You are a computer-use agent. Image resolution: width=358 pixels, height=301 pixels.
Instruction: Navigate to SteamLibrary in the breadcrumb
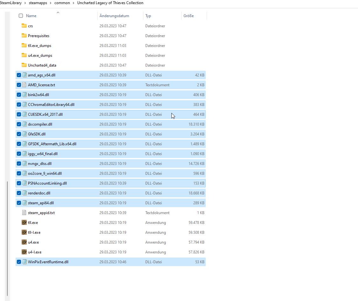click(11, 3)
